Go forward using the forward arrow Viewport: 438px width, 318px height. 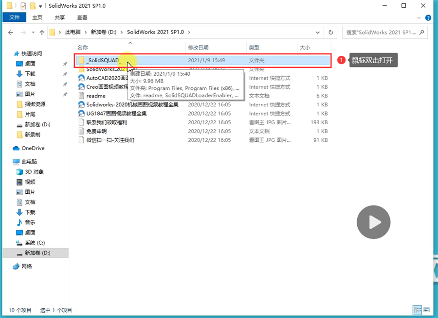23,33
